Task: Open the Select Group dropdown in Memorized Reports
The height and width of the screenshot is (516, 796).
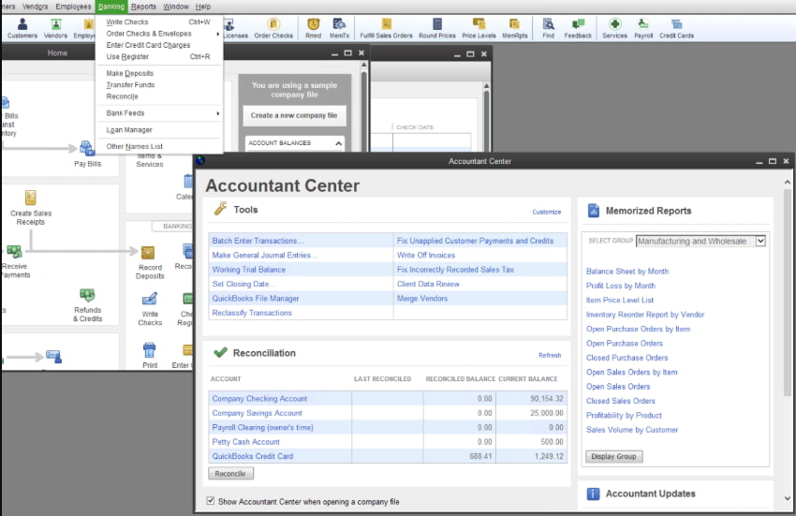Action: (x=700, y=242)
